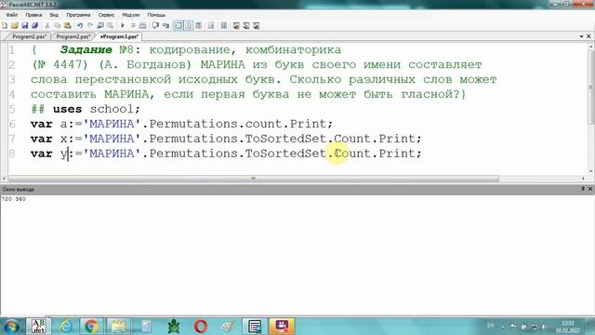The height and width of the screenshot is (335, 595).
Task: Open the Сервис menu
Action: (106, 15)
